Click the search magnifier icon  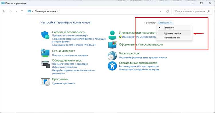(209, 11)
